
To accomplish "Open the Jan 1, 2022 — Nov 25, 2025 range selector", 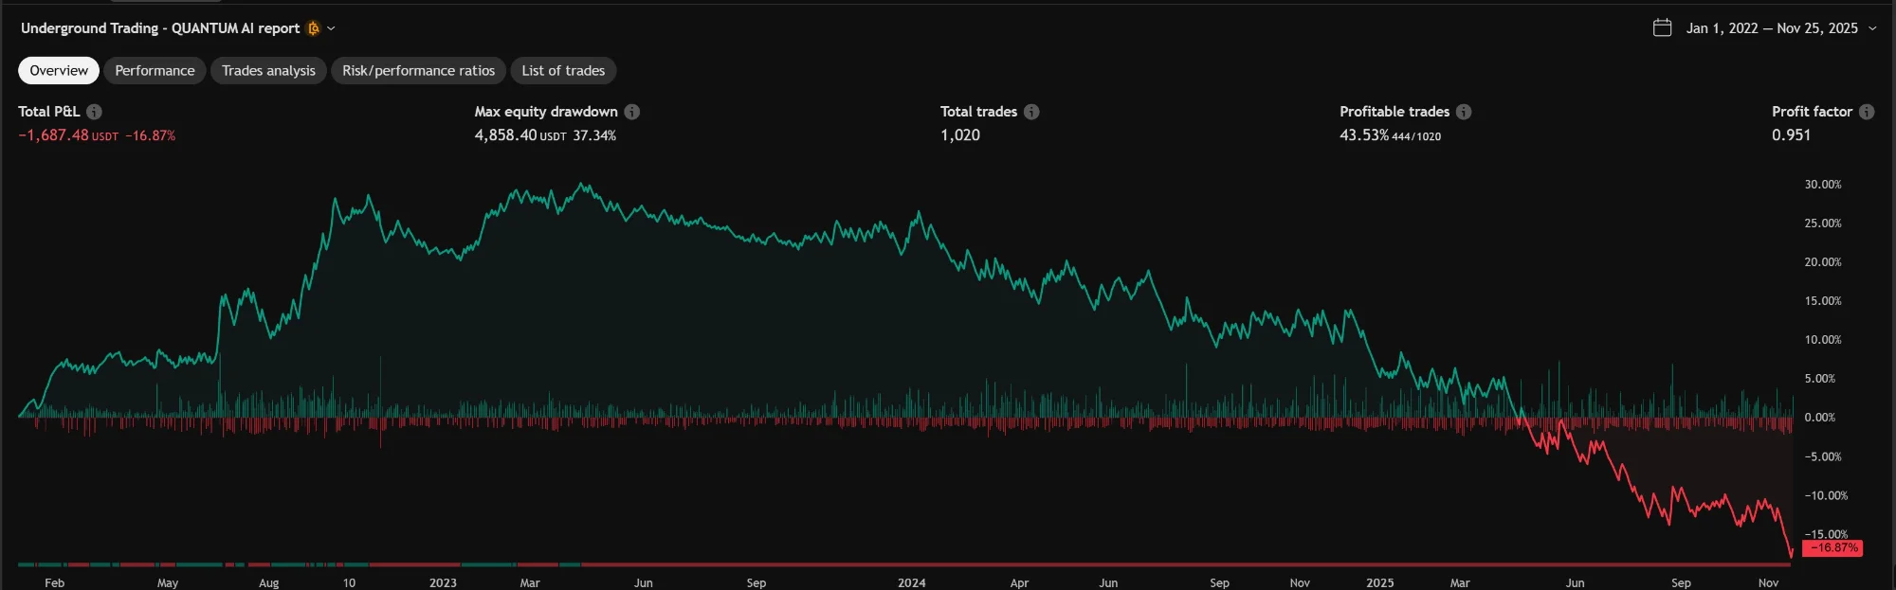I will tap(1771, 28).
